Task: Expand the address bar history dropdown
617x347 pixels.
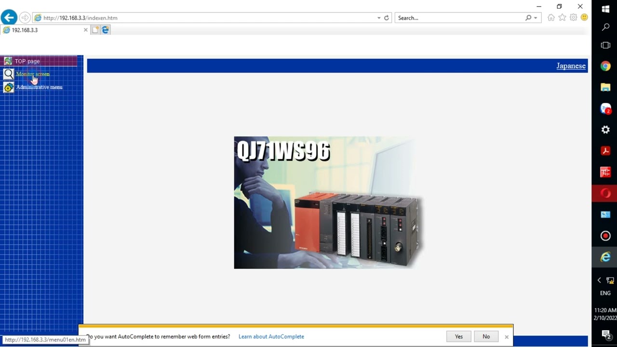Action: (379, 18)
